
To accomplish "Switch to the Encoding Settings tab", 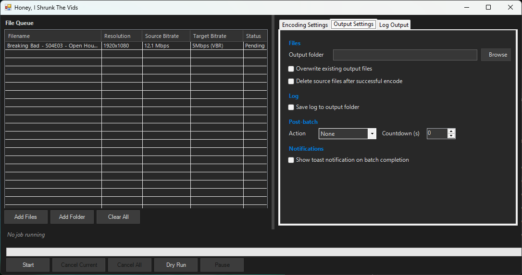I will click(305, 25).
